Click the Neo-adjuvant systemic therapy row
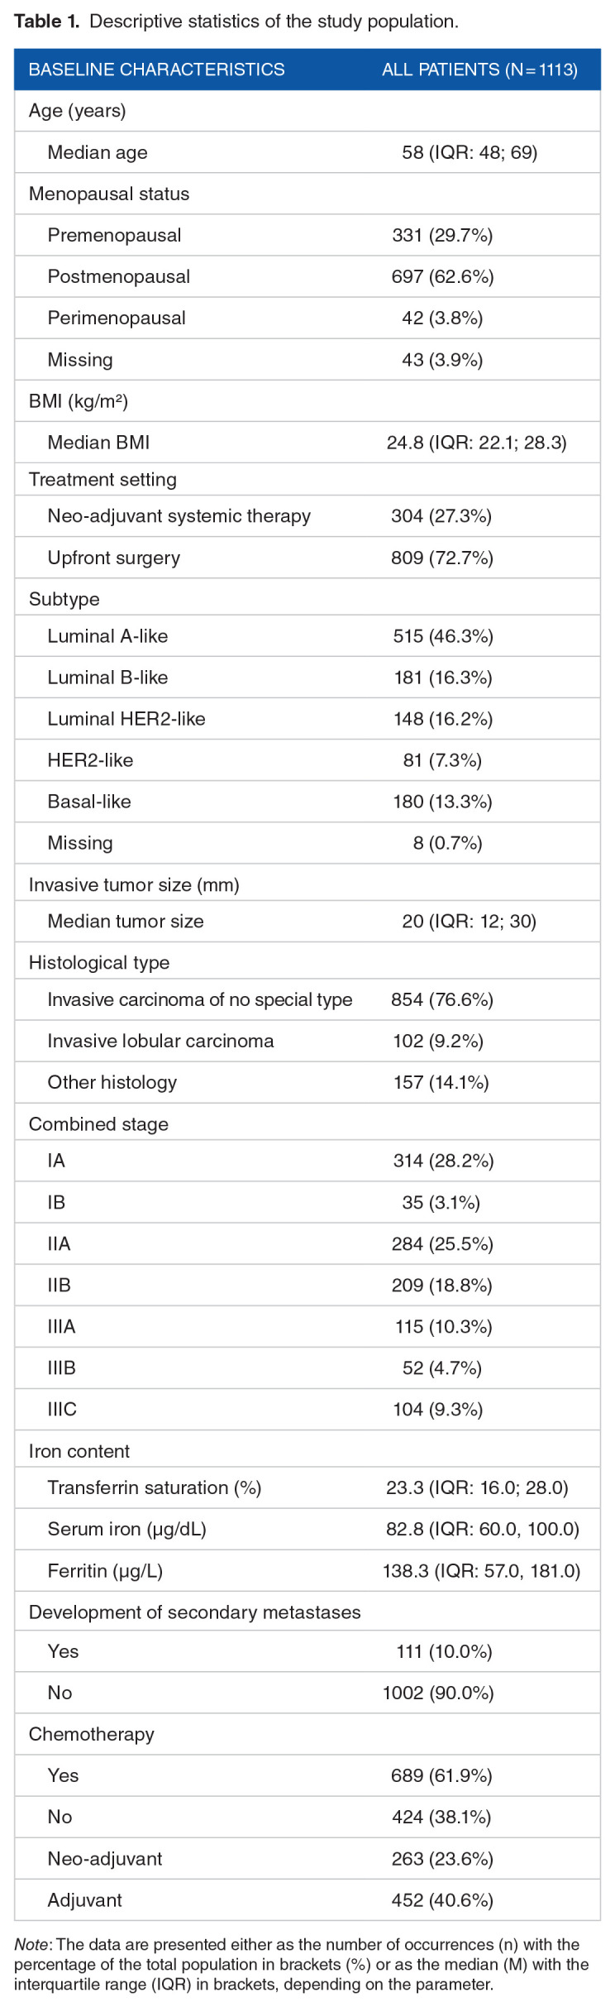Viewport: 615px width, 2007px height. [x=179, y=516]
